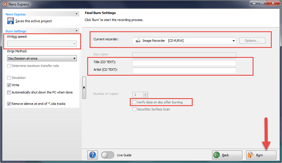Open the Writing speed dropdown
This screenshot has width=282, height=163.
42,44
